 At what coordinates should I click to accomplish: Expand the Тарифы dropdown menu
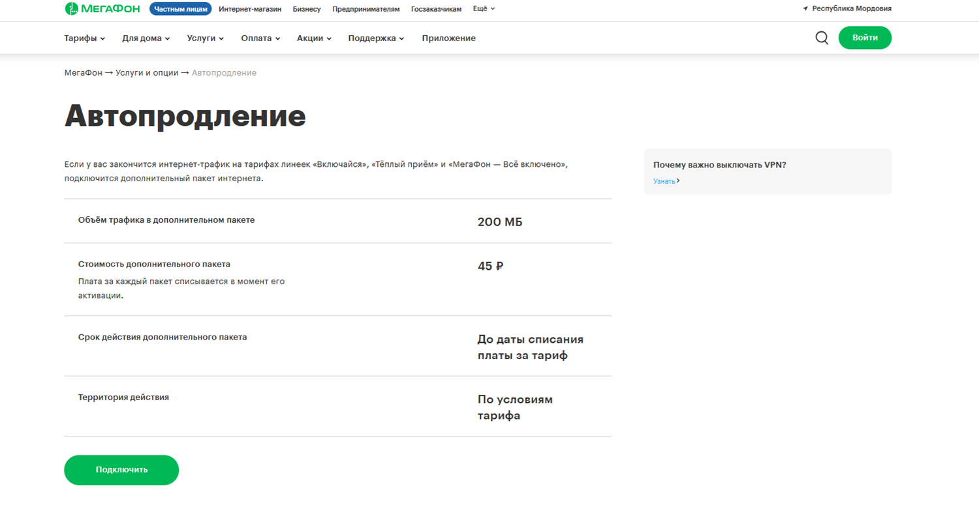pyautogui.click(x=84, y=38)
